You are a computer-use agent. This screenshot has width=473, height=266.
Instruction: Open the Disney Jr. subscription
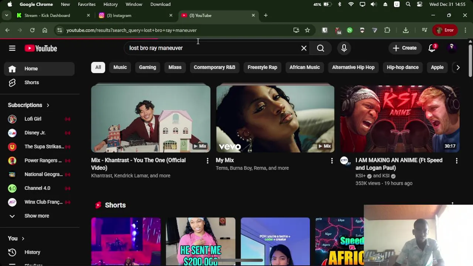click(x=40, y=133)
